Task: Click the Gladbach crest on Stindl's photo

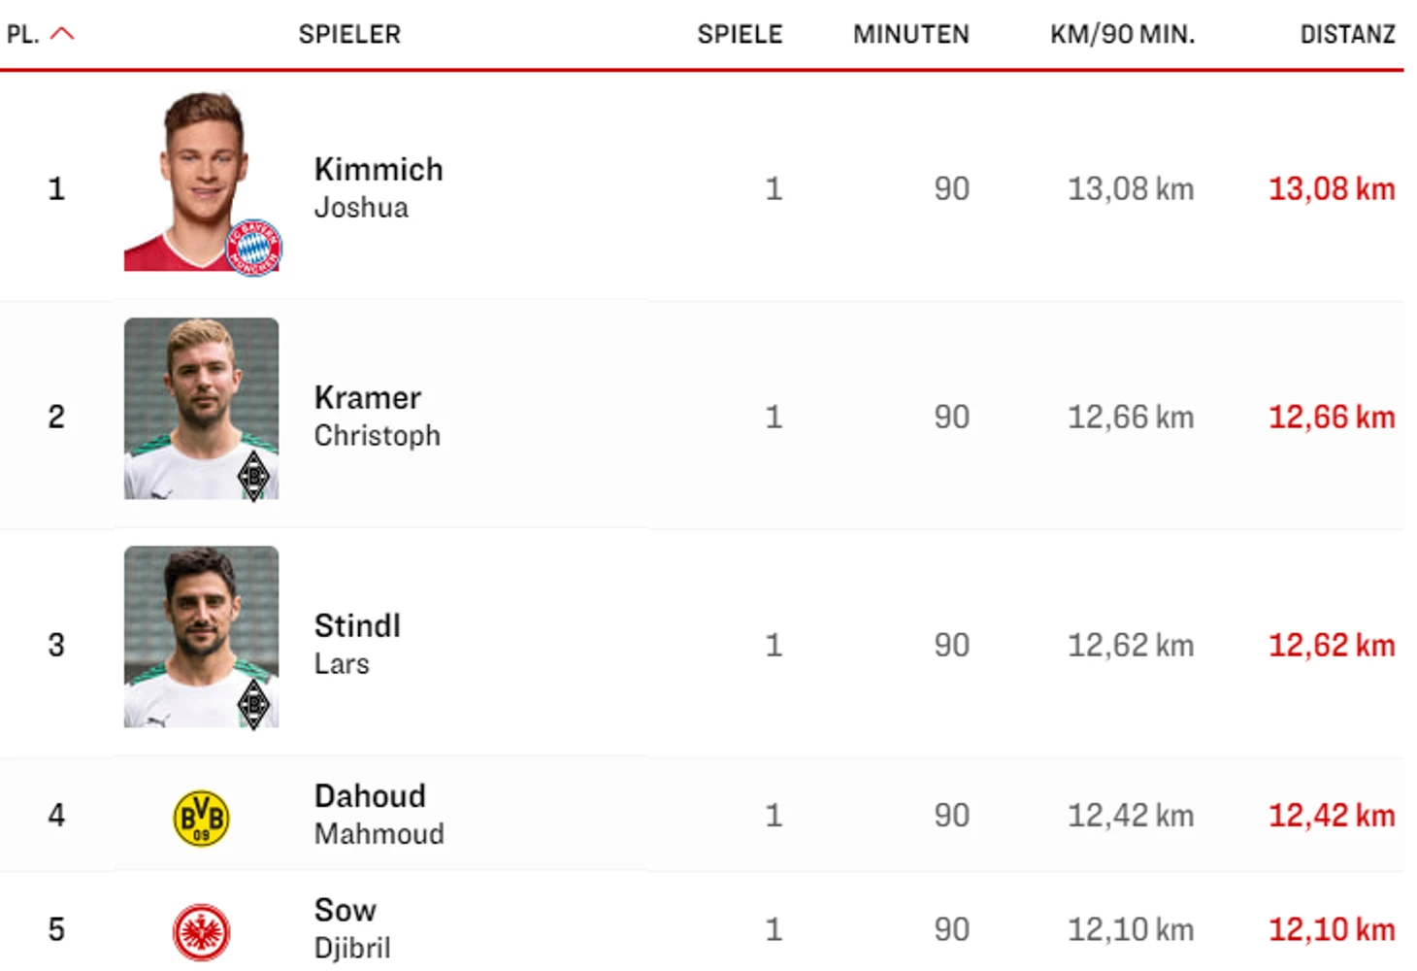Action: click(x=254, y=704)
